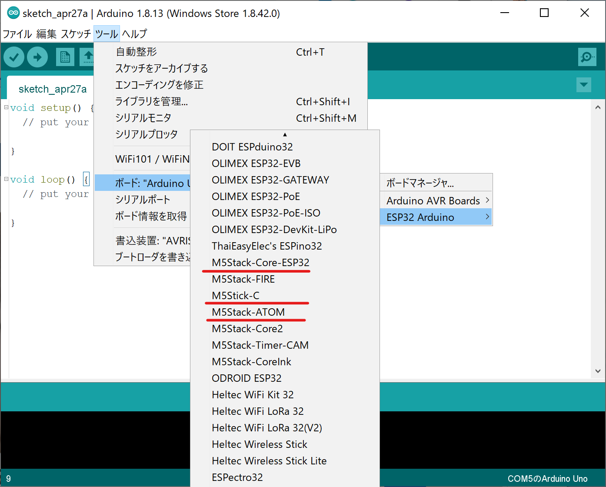
Task: Select board M5Stack-Timer-CAM
Action: [x=285, y=345]
